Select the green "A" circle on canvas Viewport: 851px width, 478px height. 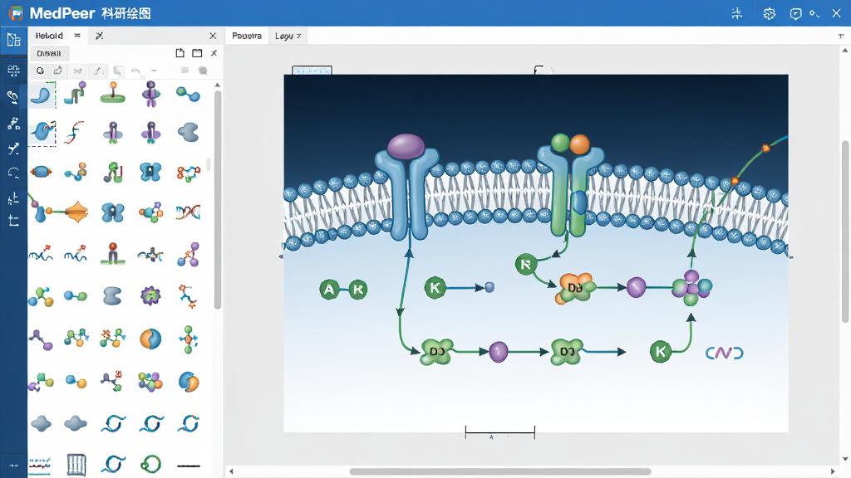click(x=329, y=290)
